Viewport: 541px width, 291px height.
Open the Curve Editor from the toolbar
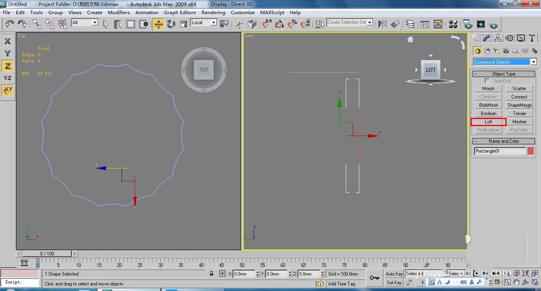pyautogui.click(x=425, y=24)
